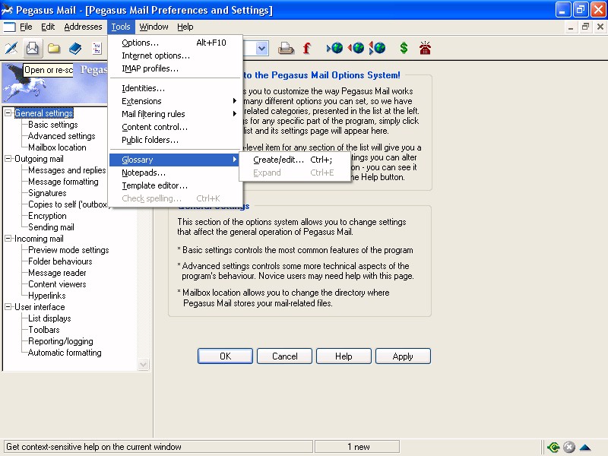Open Public folders... menu entry
The image size is (608, 456).
[175, 140]
